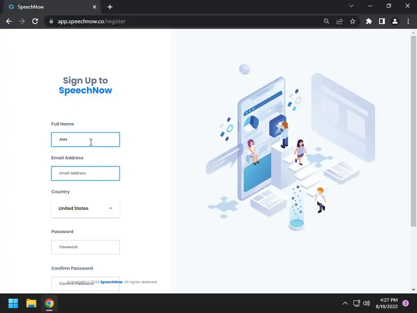Click the 'Country' field label

click(60, 192)
